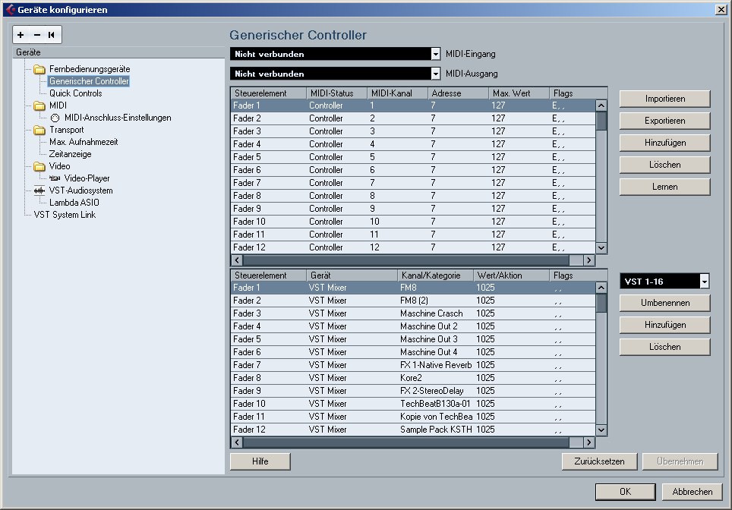This screenshot has height=510, width=732.
Task: Click the minus remove device icon
Action: click(x=37, y=34)
